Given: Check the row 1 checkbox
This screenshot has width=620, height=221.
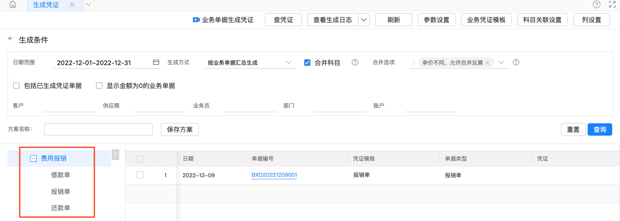Looking at the screenshot, I should point(140,175).
